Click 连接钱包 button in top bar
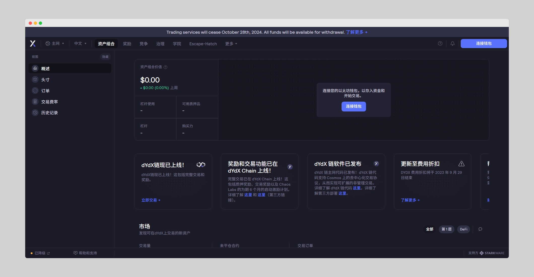The width and height of the screenshot is (534, 277). point(484,44)
